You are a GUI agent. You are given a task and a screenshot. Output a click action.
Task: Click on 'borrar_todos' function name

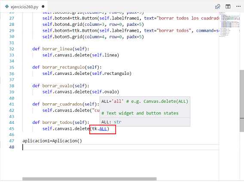57,123
